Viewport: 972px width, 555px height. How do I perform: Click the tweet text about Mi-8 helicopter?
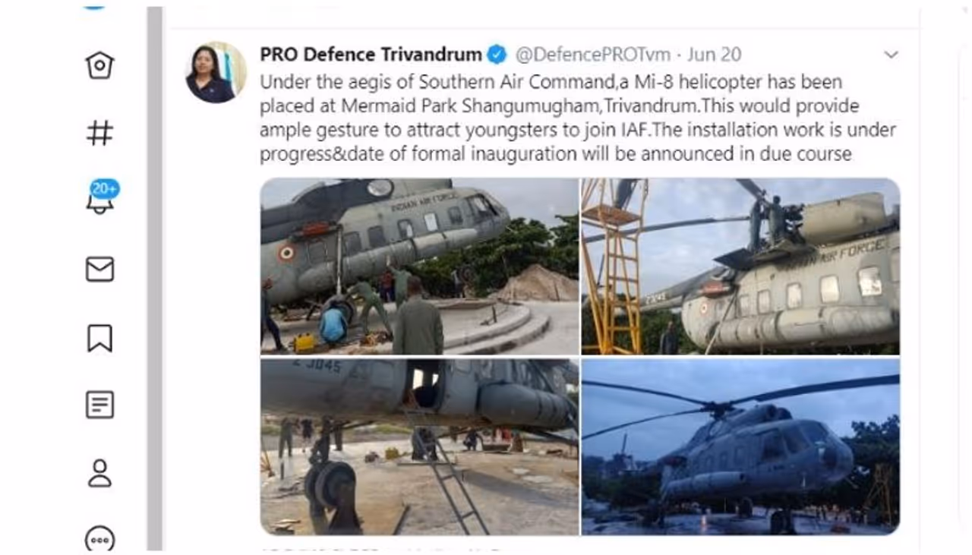pos(578,118)
